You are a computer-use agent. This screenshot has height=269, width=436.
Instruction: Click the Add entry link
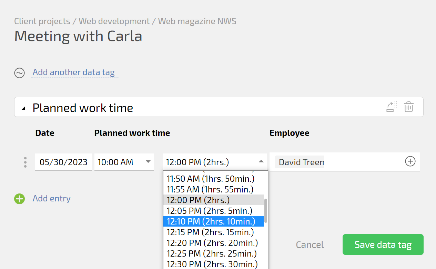pyautogui.click(x=52, y=199)
